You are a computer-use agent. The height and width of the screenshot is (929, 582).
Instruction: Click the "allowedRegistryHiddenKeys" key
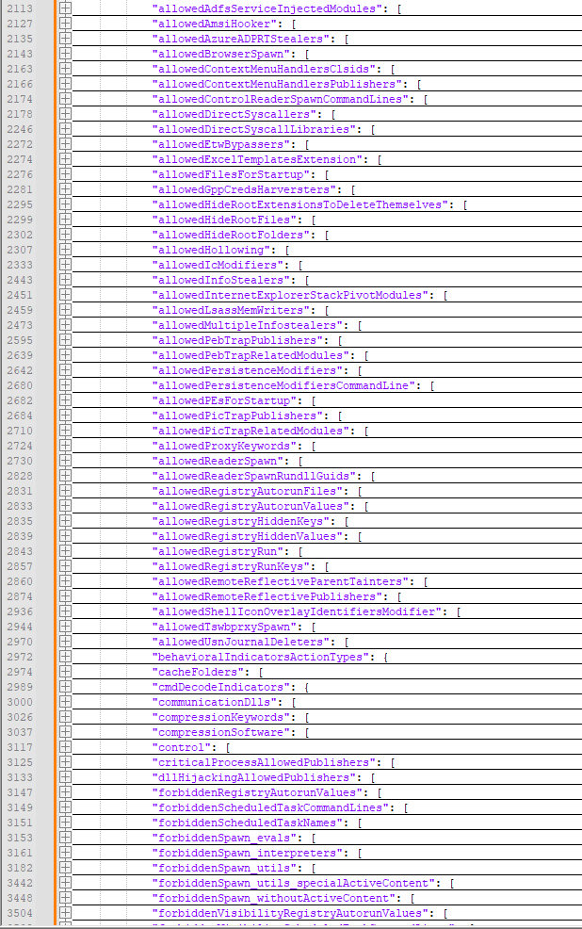click(246, 521)
